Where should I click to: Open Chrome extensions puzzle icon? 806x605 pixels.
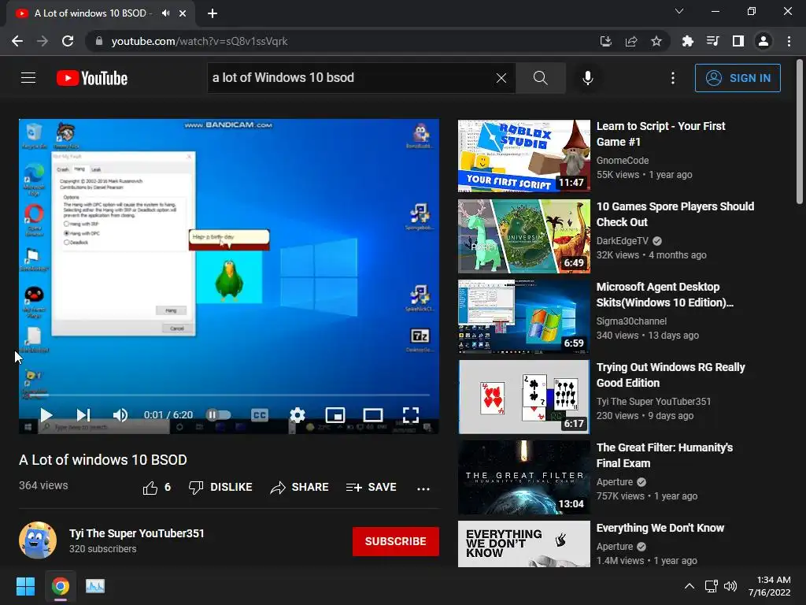click(687, 41)
